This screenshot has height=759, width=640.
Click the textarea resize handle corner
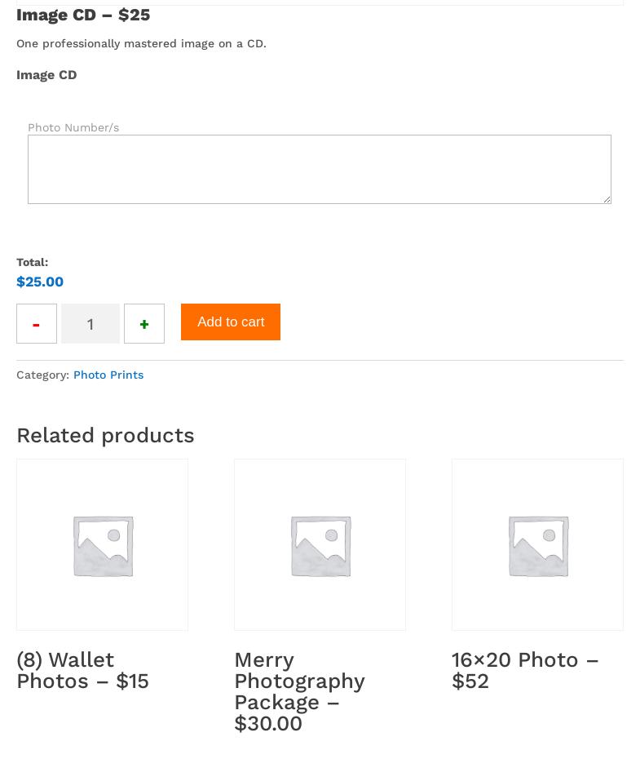click(606, 198)
